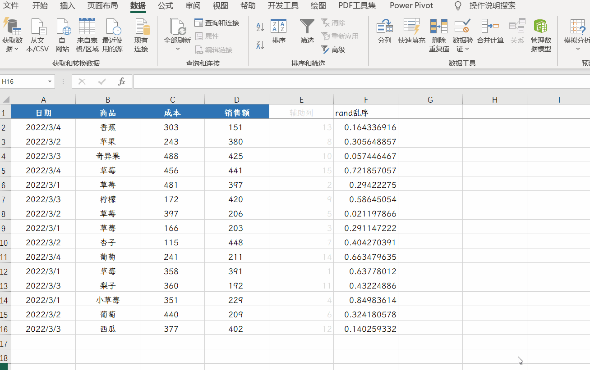Open 数据验证 (Data Validation)
590x370 pixels.
pos(463,36)
